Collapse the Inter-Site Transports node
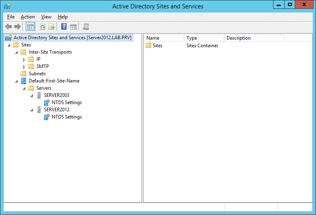This screenshot has height=215, width=316. (x=16, y=52)
